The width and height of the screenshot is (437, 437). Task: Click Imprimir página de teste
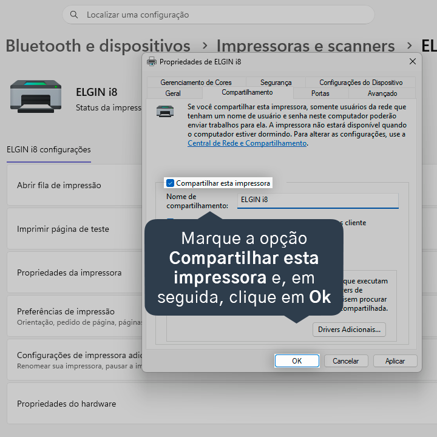tap(75, 229)
